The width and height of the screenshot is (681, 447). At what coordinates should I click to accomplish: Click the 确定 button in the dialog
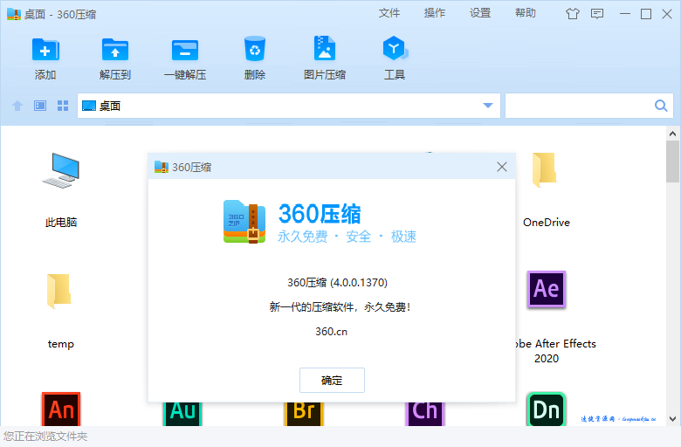tap(332, 380)
